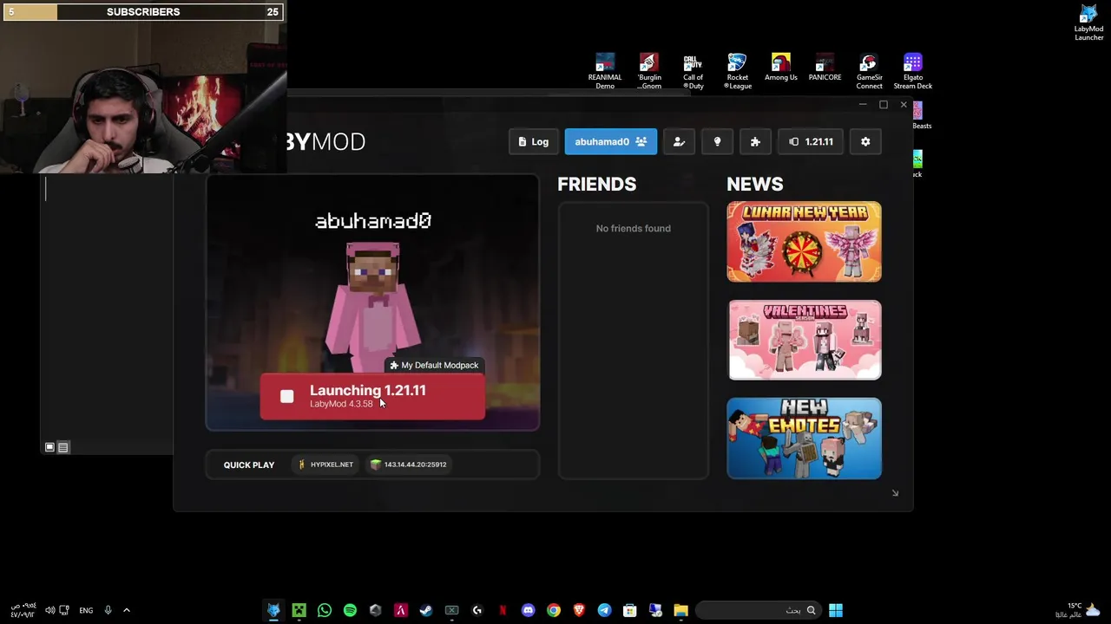Open the addons puzzle-piece icon
1111x624 pixels.
click(755, 141)
